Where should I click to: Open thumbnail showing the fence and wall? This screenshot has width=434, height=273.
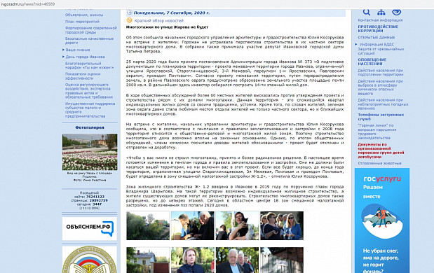[x=282, y=260]
